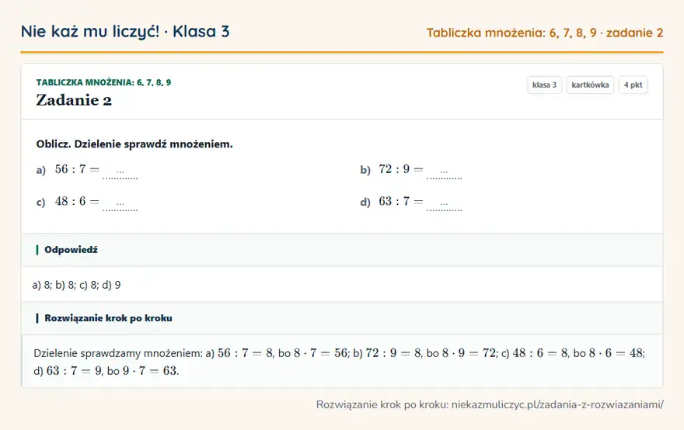Click the 'Nie każ mu liczyć! · Klasa 3' title
Viewport: 684px width, 430px height.
(125, 32)
